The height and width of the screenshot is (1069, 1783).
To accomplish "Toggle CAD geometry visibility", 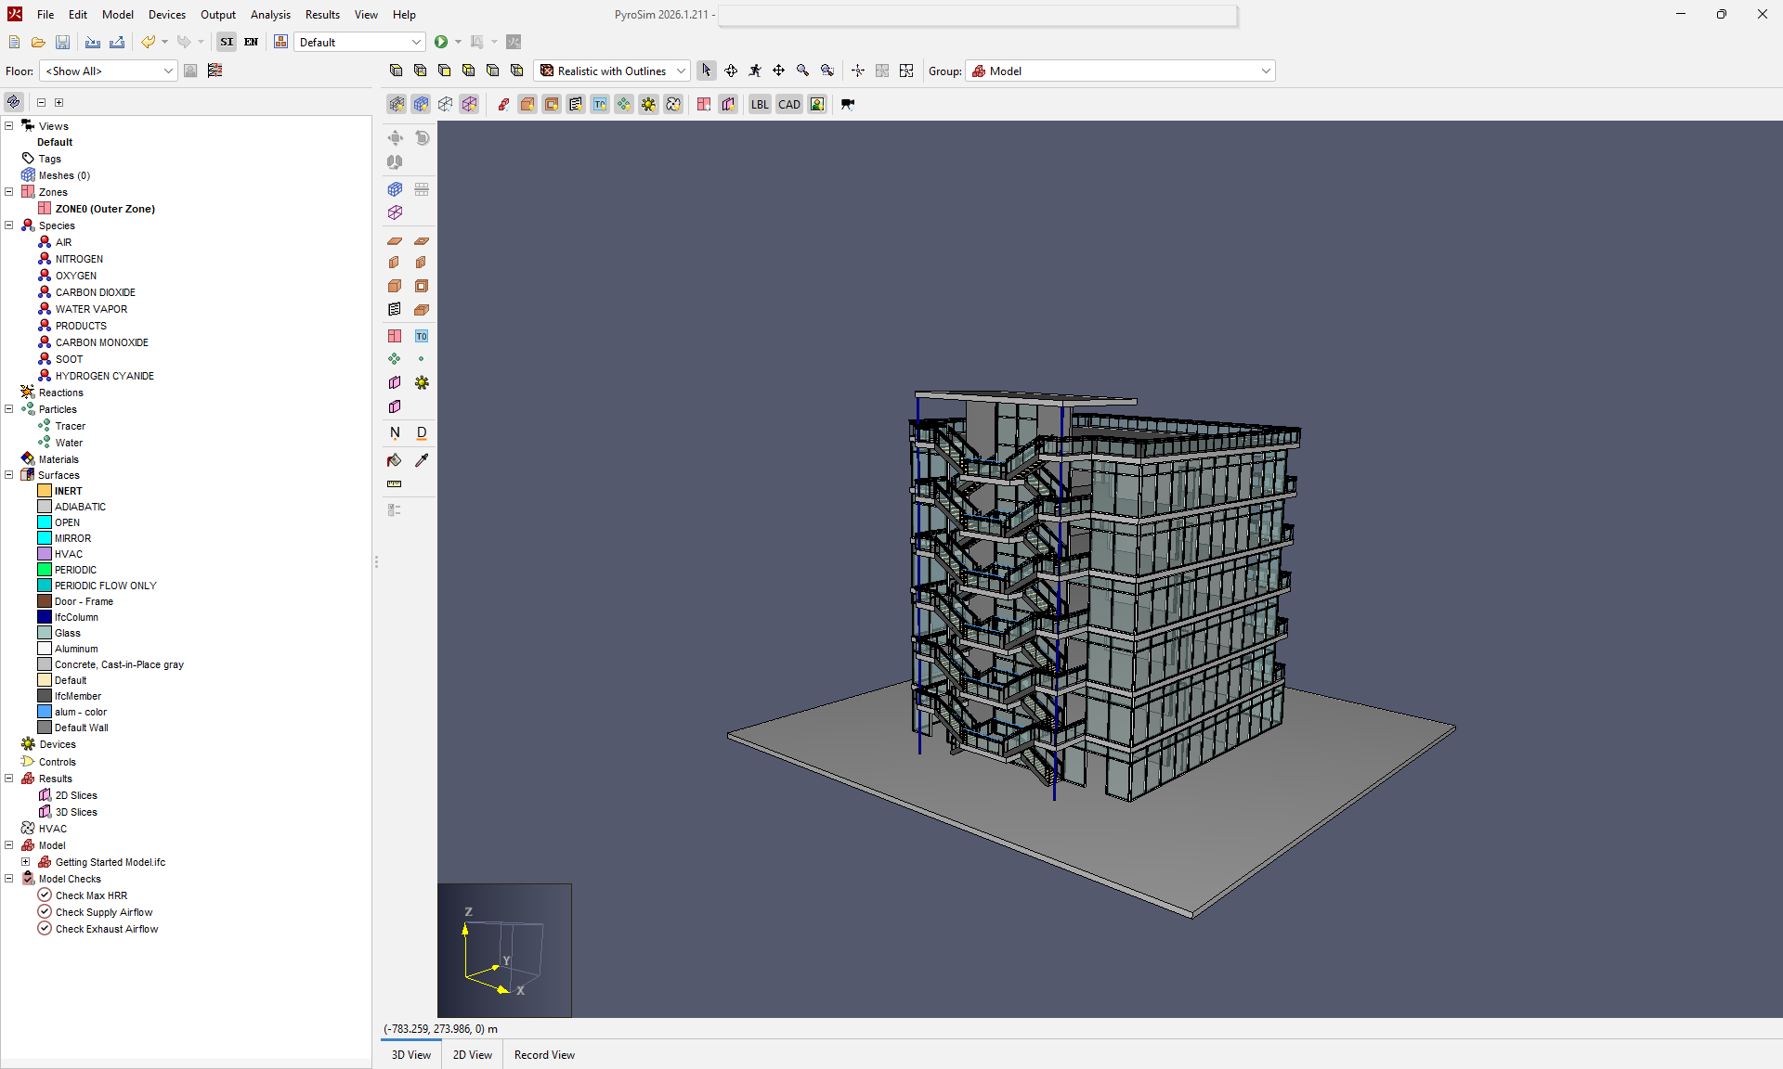I will click(x=789, y=104).
